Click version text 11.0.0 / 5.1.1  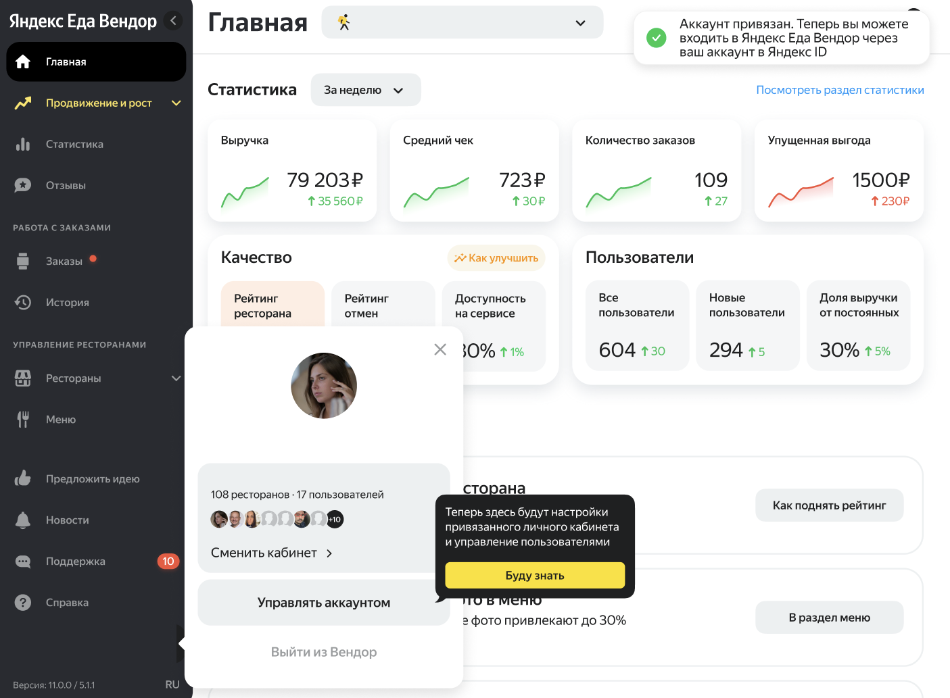coord(54,684)
